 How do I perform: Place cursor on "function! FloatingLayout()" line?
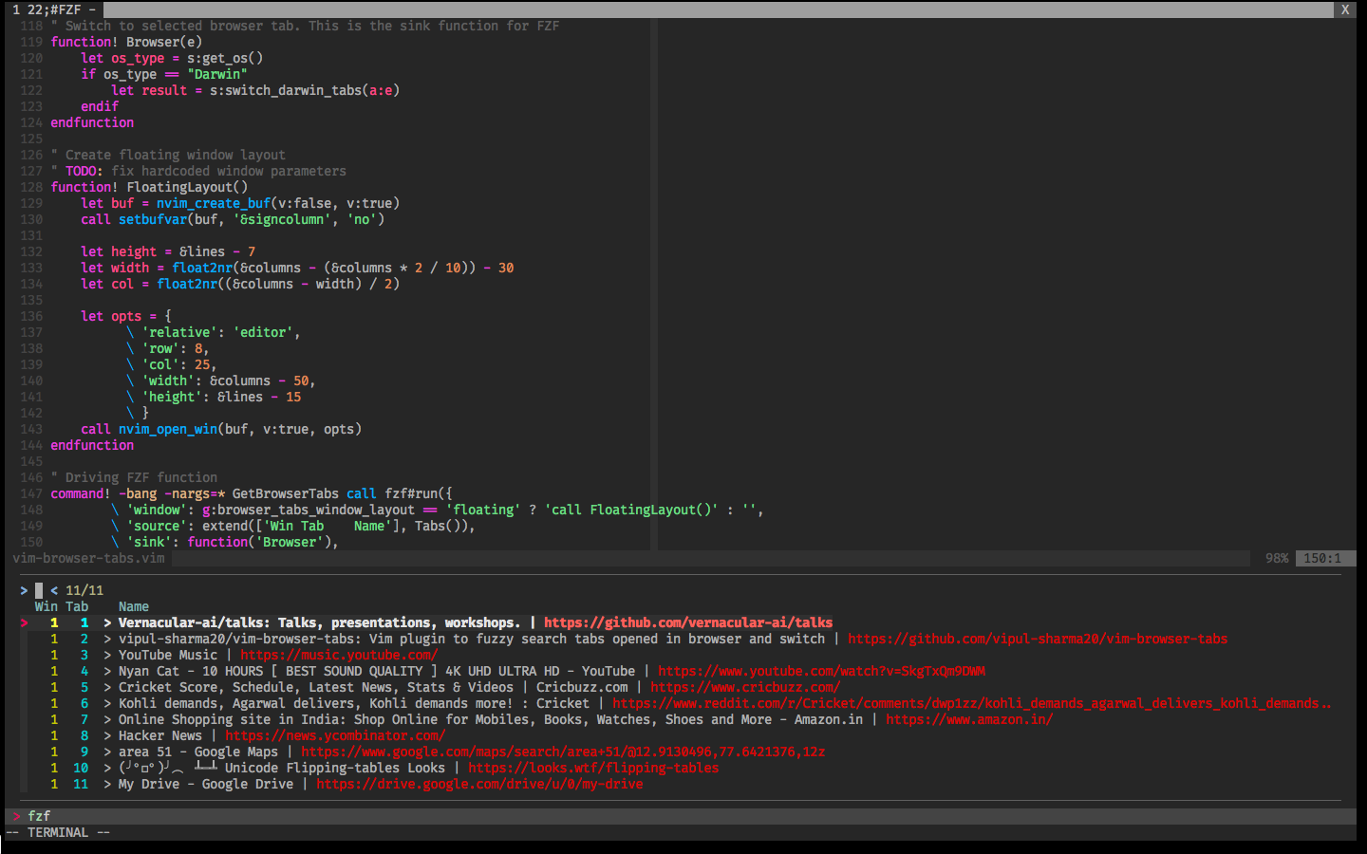149,187
